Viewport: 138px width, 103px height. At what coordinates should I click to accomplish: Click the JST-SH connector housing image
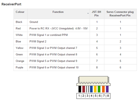point(94,81)
